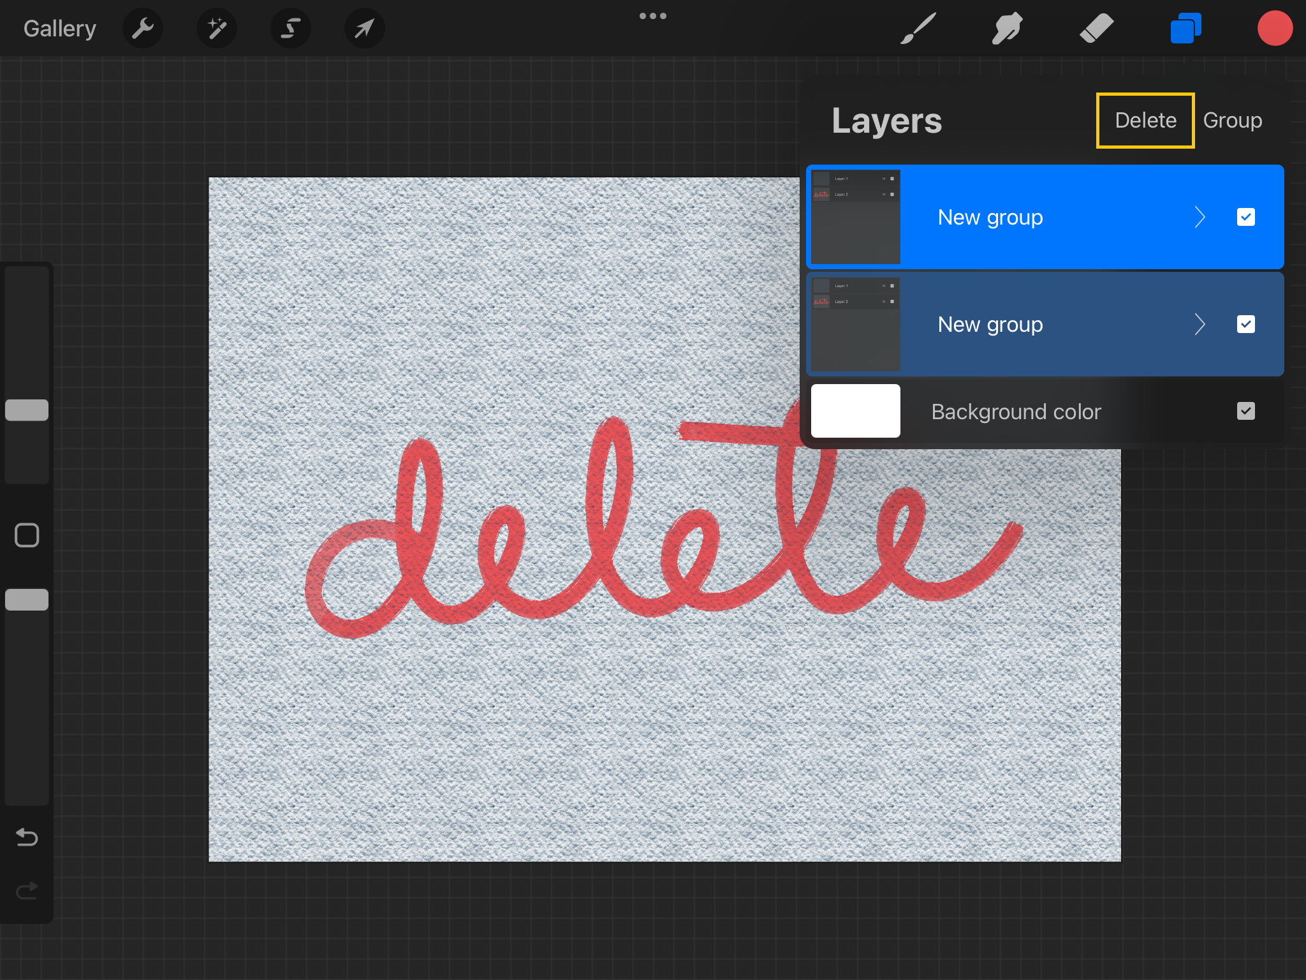
Task: Select the Paint brush tool
Action: click(918, 28)
